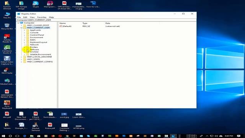Select the (Default) value entry
The image size is (245, 138).
[x=65, y=26]
